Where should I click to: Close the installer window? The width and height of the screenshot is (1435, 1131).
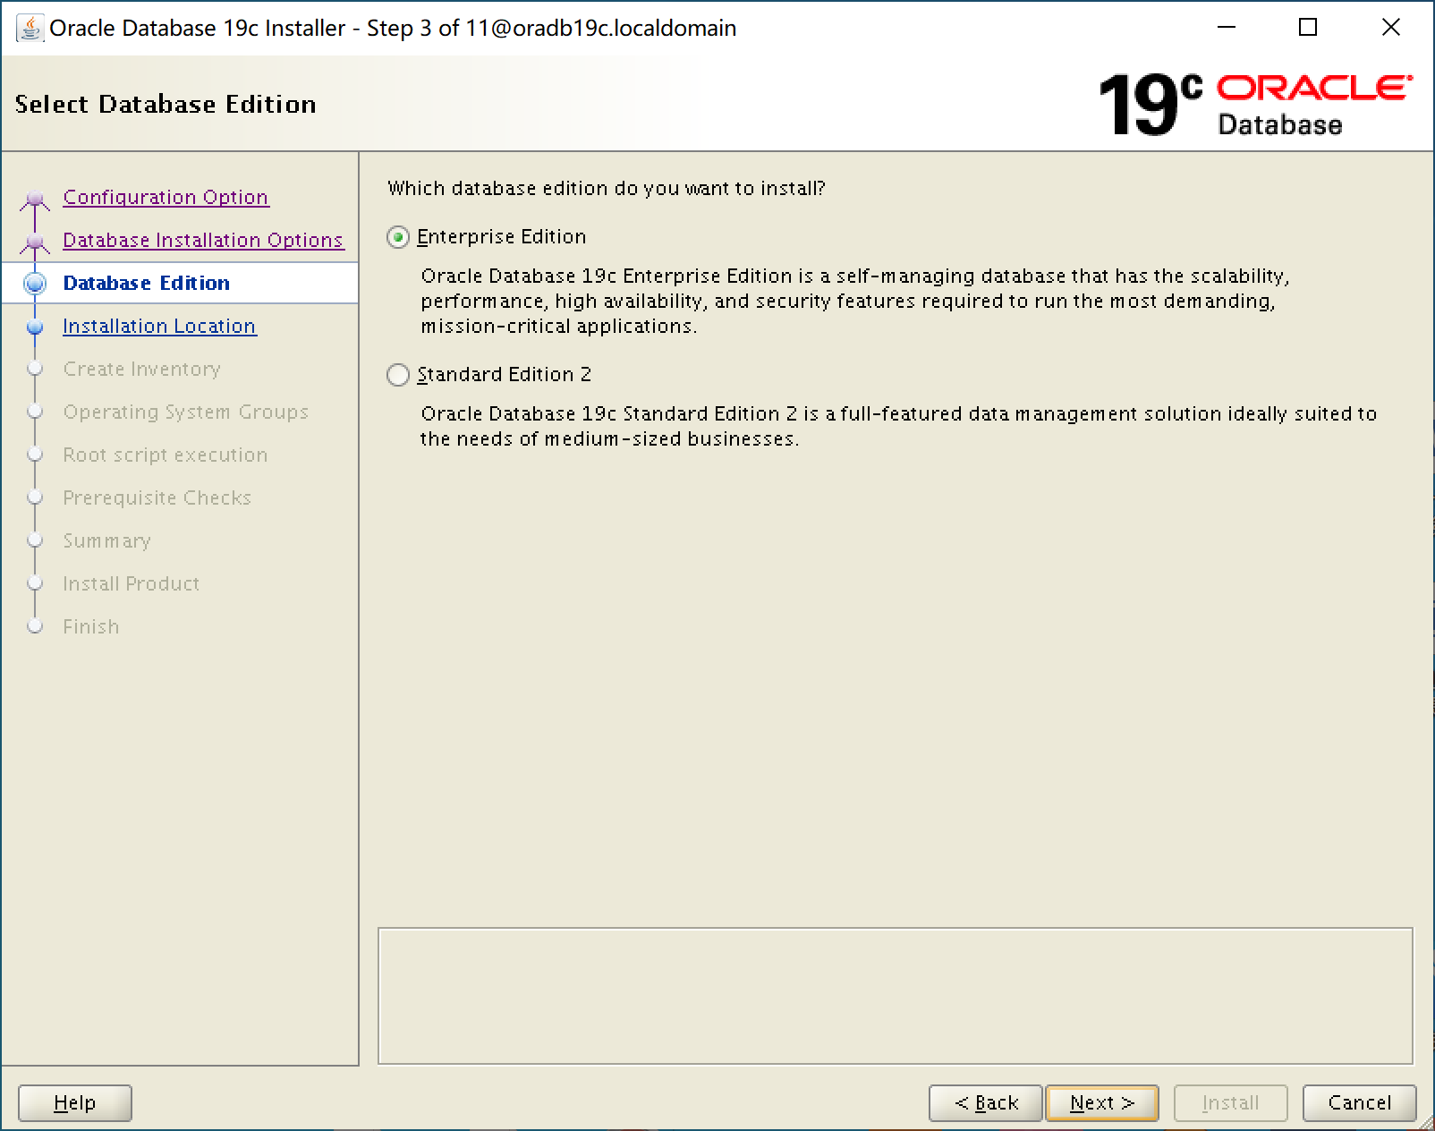click(x=1390, y=28)
